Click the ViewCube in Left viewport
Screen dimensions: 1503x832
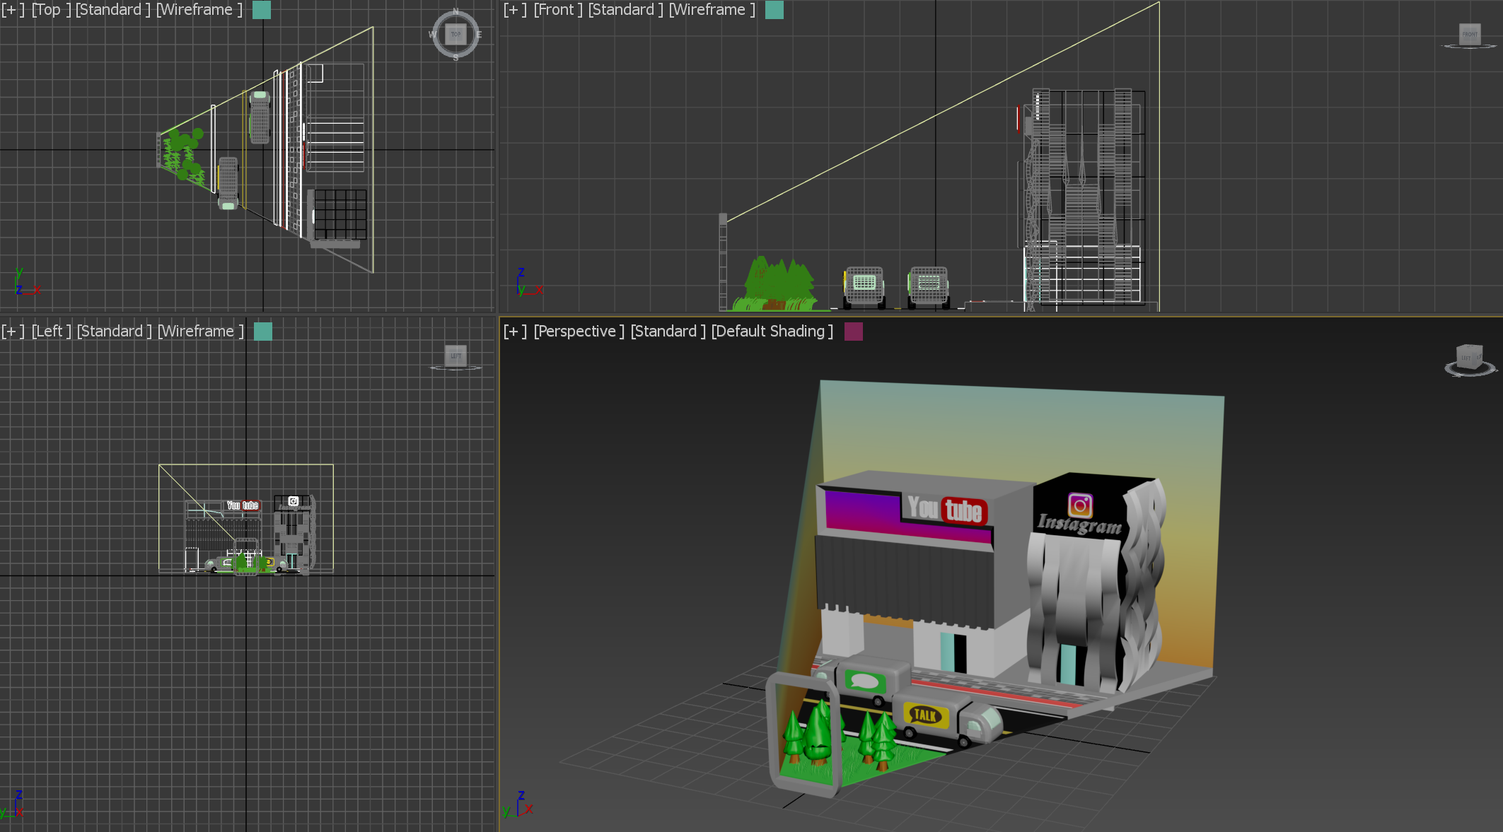point(455,357)
